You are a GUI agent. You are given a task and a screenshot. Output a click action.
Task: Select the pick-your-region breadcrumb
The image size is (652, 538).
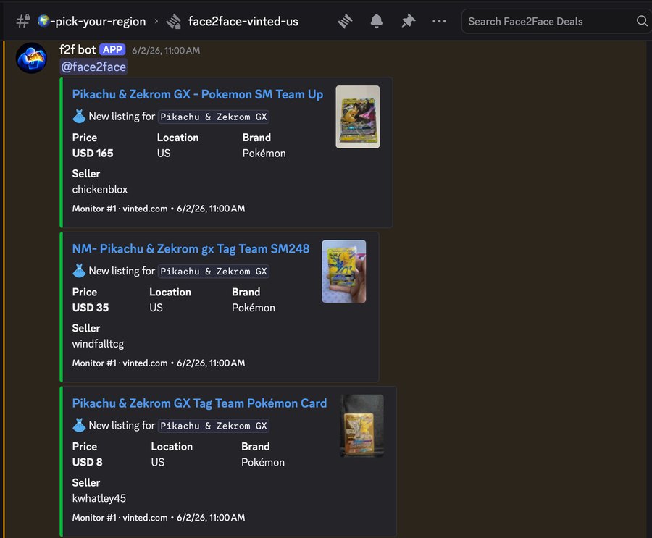[92, 21]
